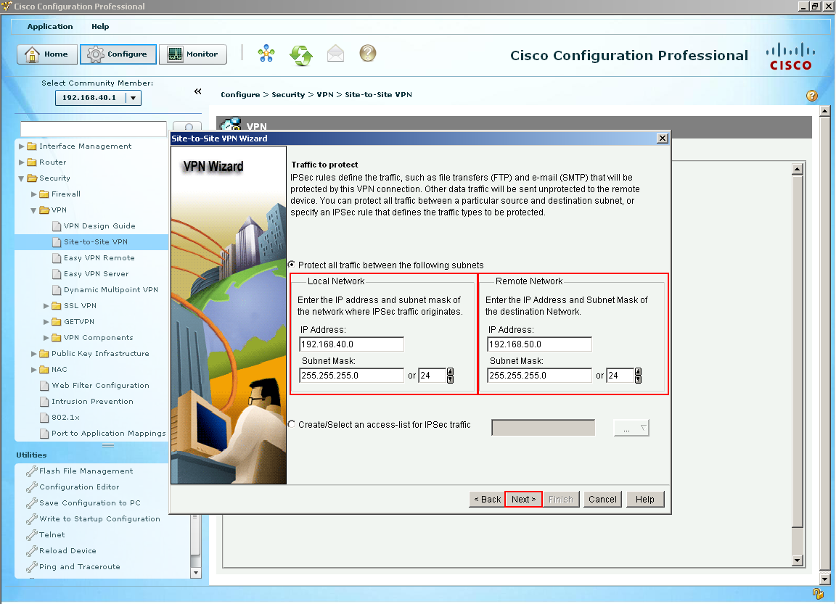Select Protect all traffic between subnets option

coord(292,265)
